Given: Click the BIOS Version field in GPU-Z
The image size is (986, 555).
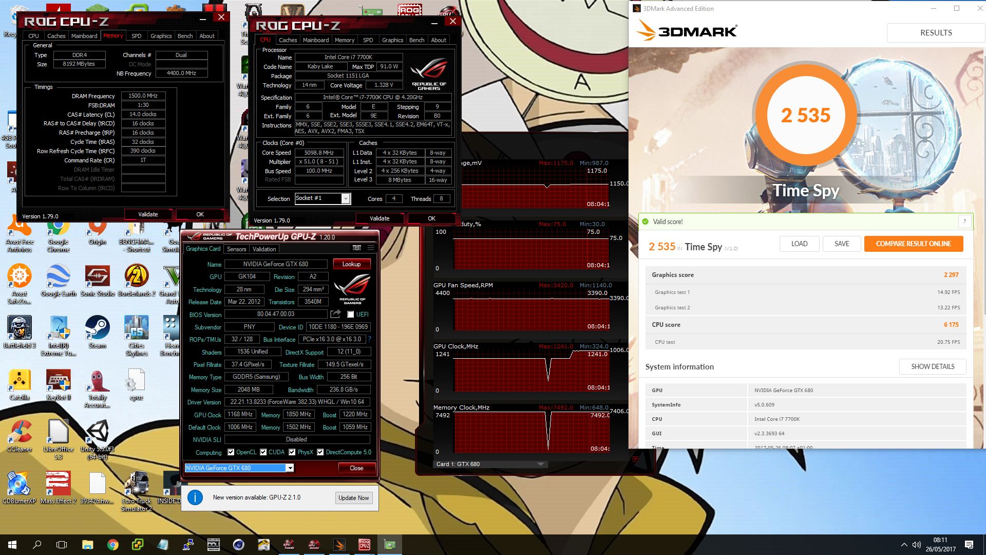Looking at the screenshot, I should point(276,314).
